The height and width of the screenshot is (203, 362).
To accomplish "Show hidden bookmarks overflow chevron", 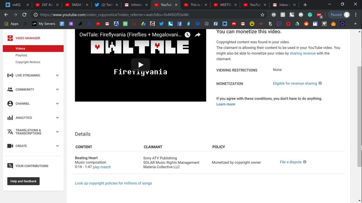I will point(355,23).
